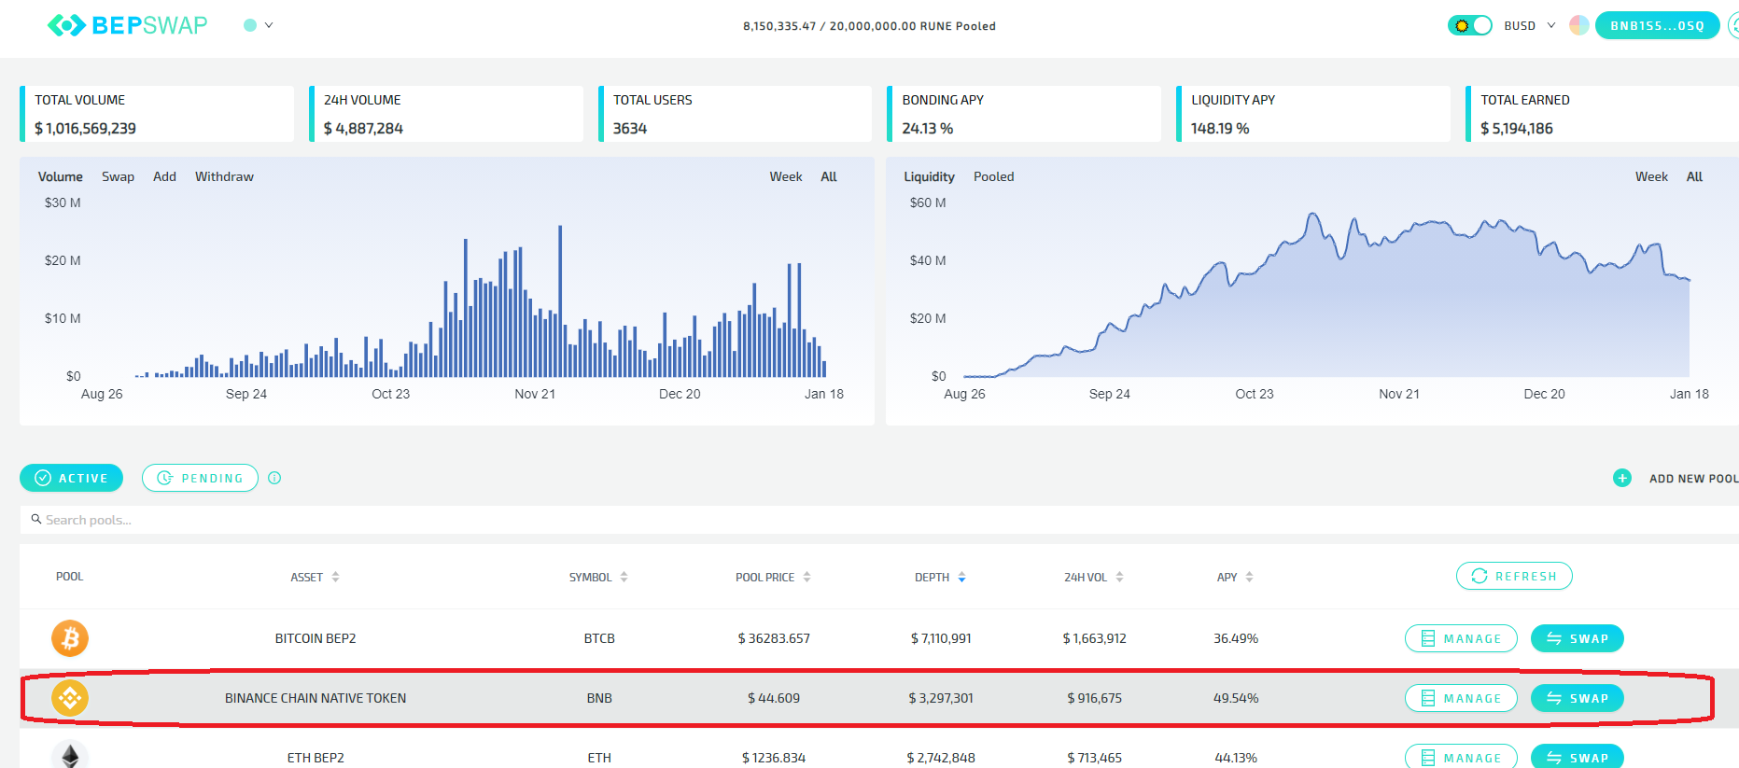
Task: Click BITCOIN BEP2 asset name
Action: coord(316,638)
